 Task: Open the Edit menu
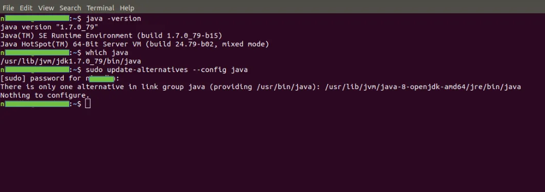(26, 8)
